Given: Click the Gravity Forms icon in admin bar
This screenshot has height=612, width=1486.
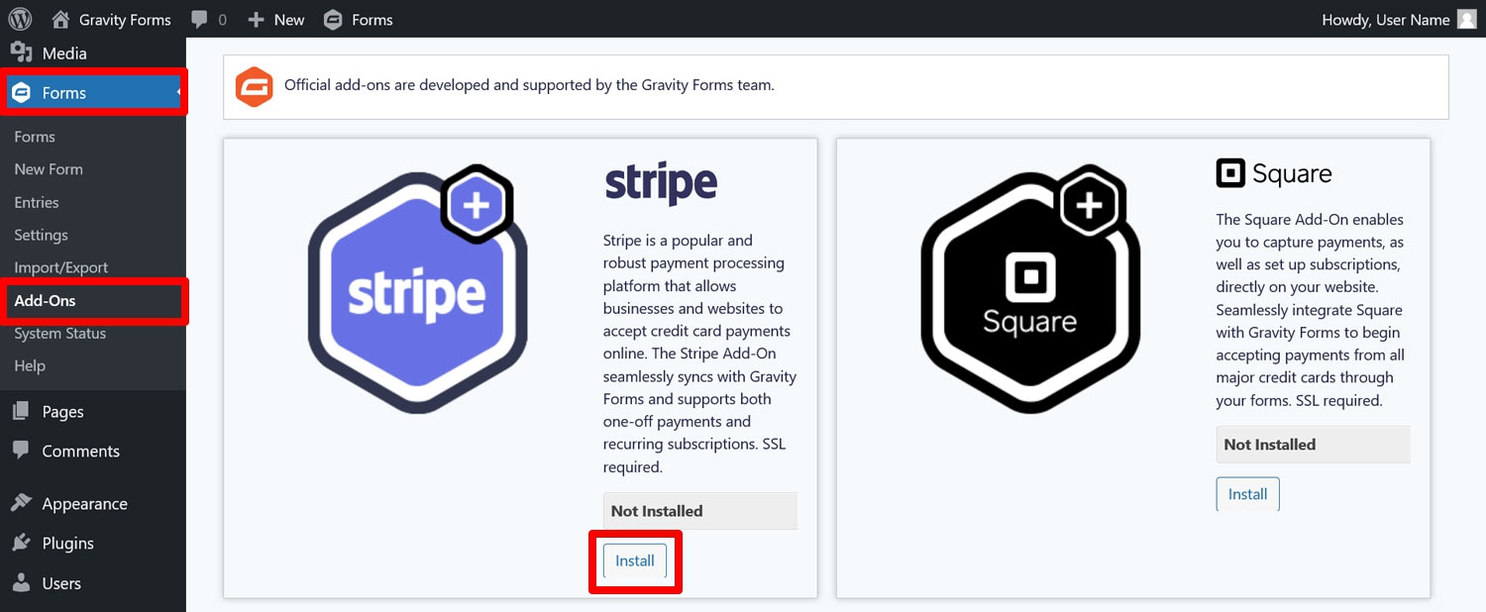Looking at the screenshot, I should point(334,20).
